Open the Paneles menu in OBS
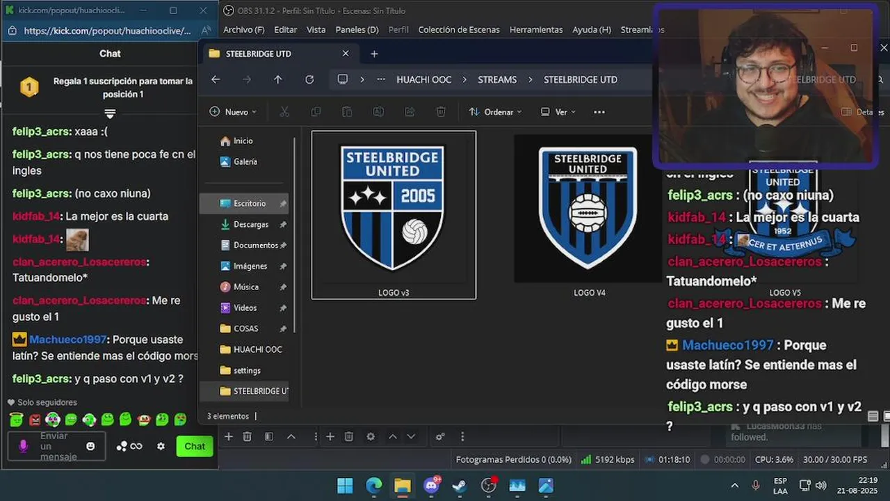This screenshot has height=501, width=890. (357, 30)
